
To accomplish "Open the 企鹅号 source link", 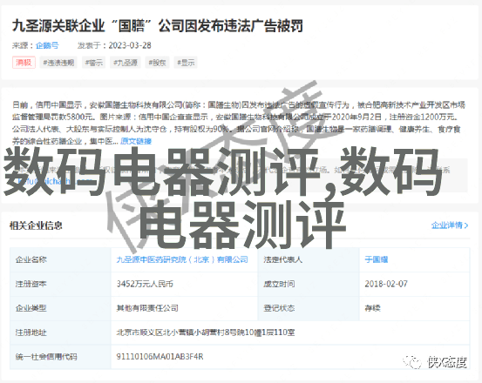I will pos(47,45).
